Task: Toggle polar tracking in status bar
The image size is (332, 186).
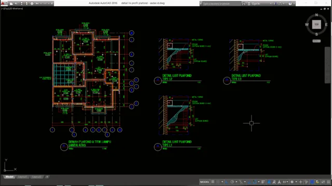Action: coord(232,182)
